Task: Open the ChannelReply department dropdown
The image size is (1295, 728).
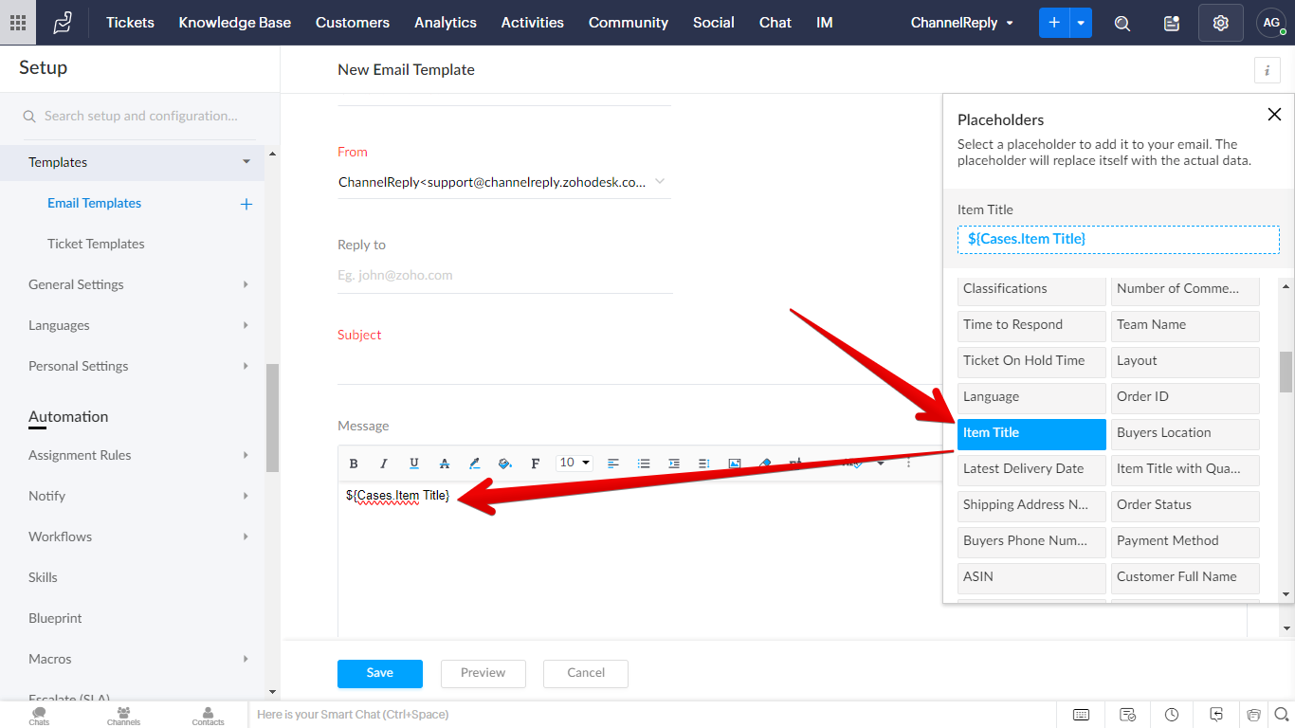Action: pos(962,23)
